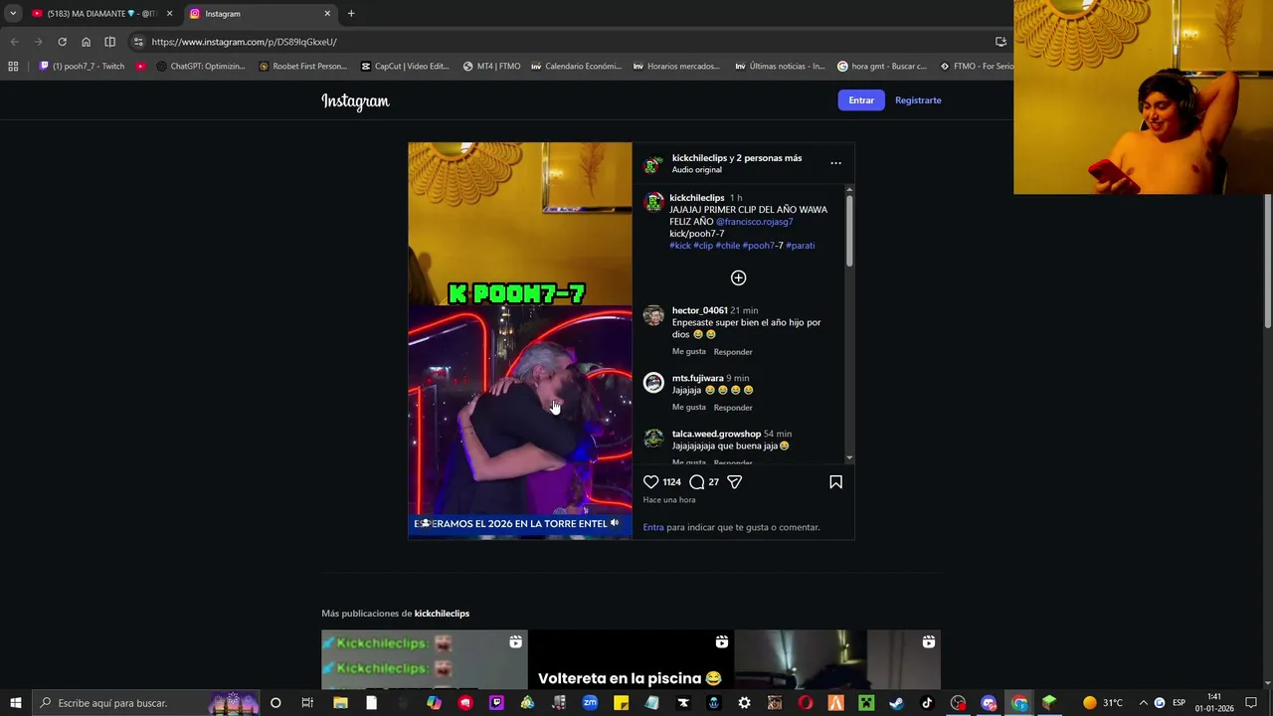Open Roobet First Person bookmark
1273x716 pixels.
302,67
